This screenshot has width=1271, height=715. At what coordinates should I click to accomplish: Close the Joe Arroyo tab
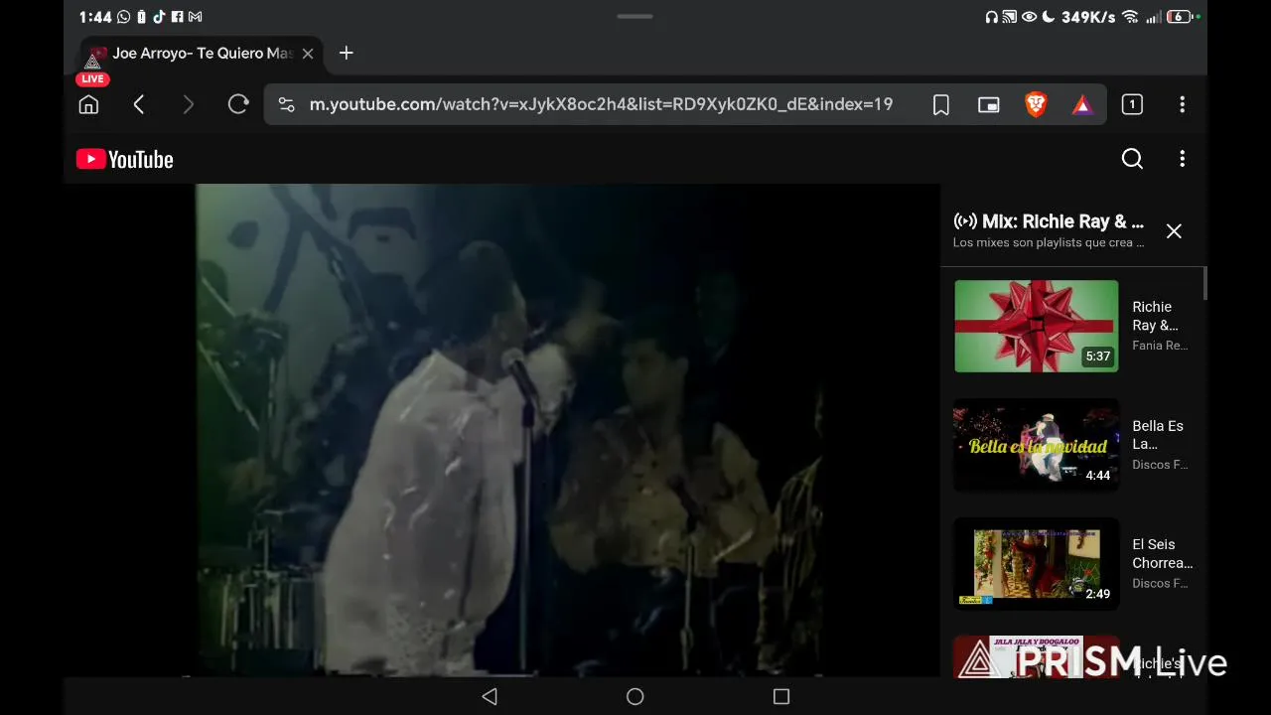308,54
